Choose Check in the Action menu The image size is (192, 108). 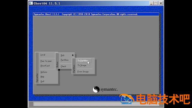tap(63, 66)
